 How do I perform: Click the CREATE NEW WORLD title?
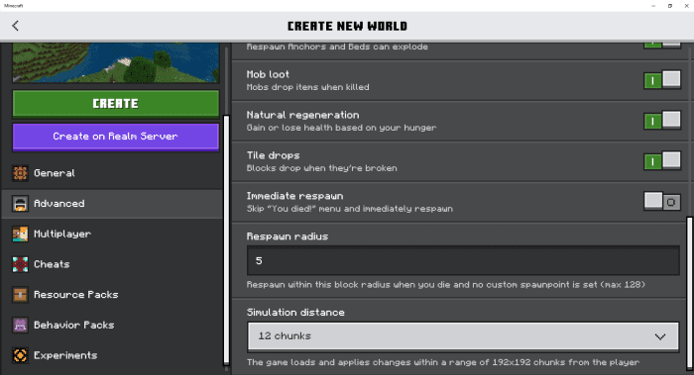(x=347, y=26)
